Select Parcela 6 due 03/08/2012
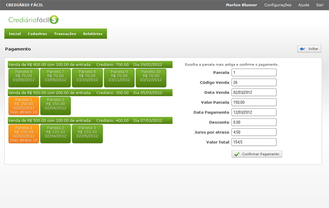The image size is (329, 208). [x=24, y=78]
